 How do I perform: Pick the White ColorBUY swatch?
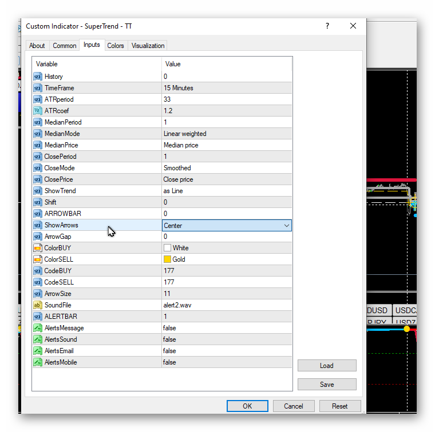pyautogui.click(x=167, y=248)
